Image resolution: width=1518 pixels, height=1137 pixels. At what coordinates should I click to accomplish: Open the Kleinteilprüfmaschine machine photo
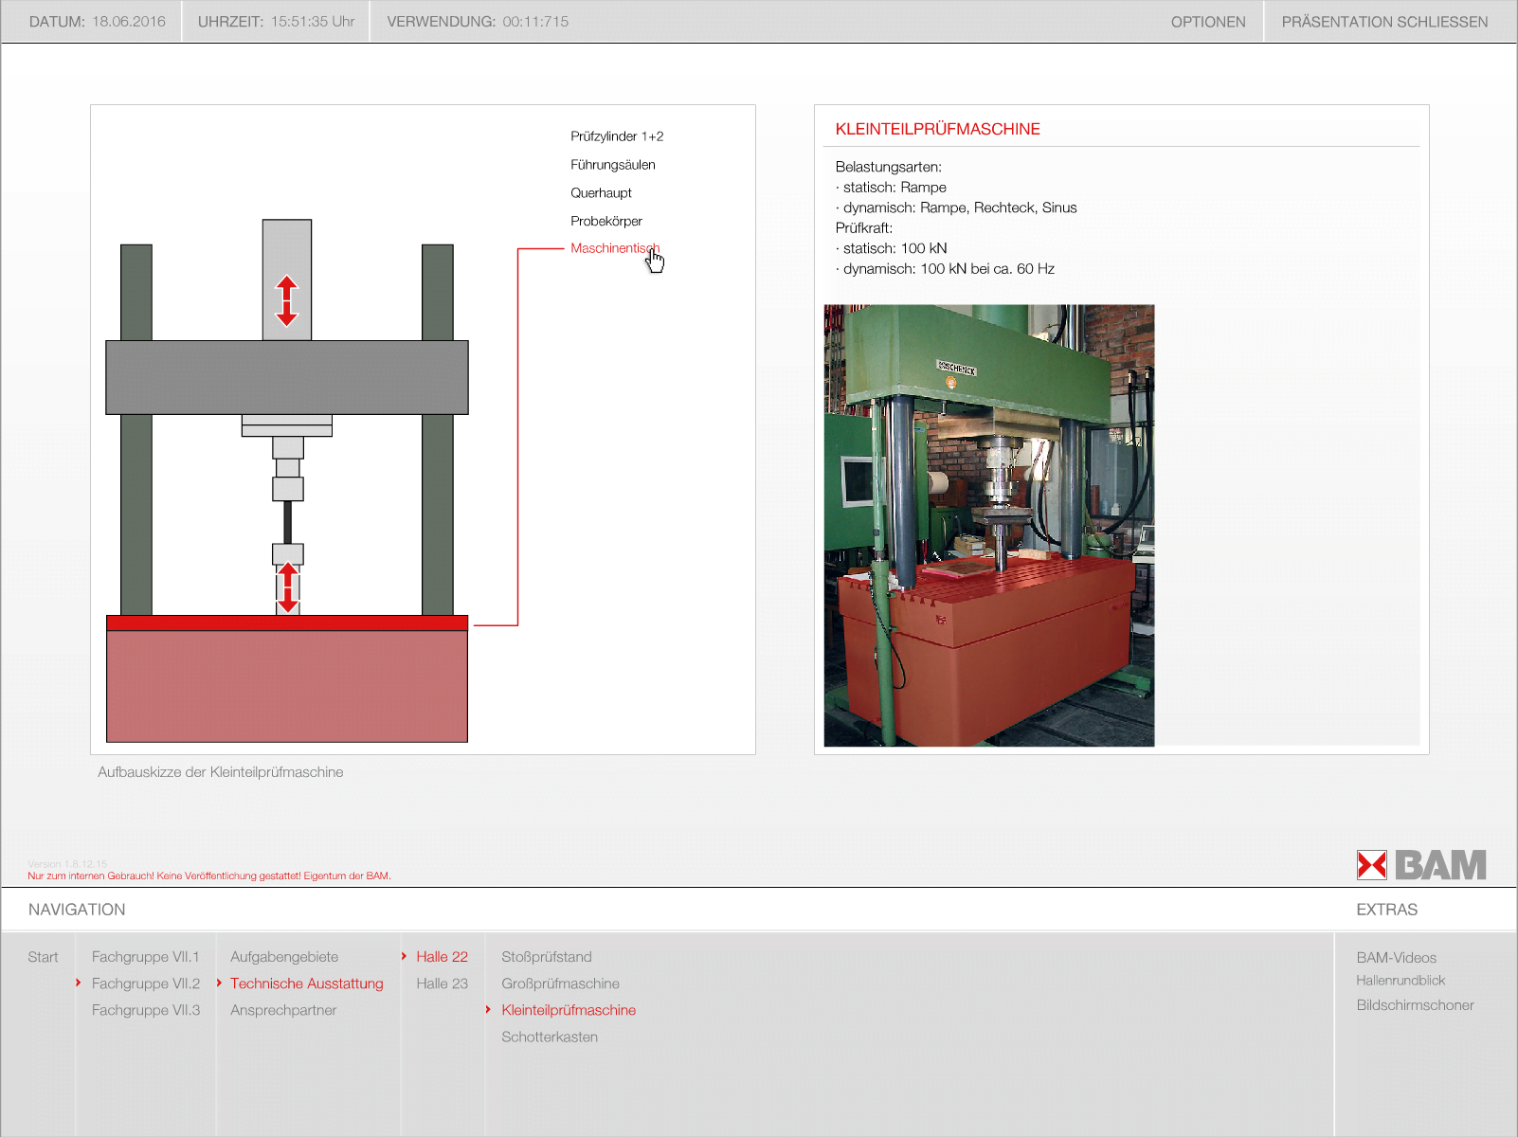pos(988,525)
